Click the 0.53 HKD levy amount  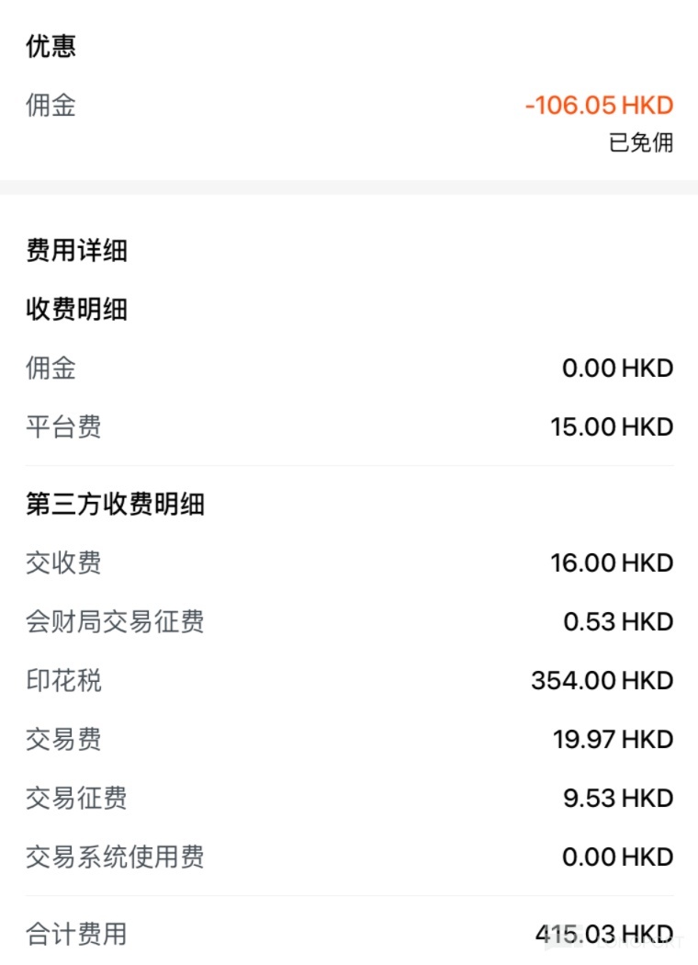618,621
